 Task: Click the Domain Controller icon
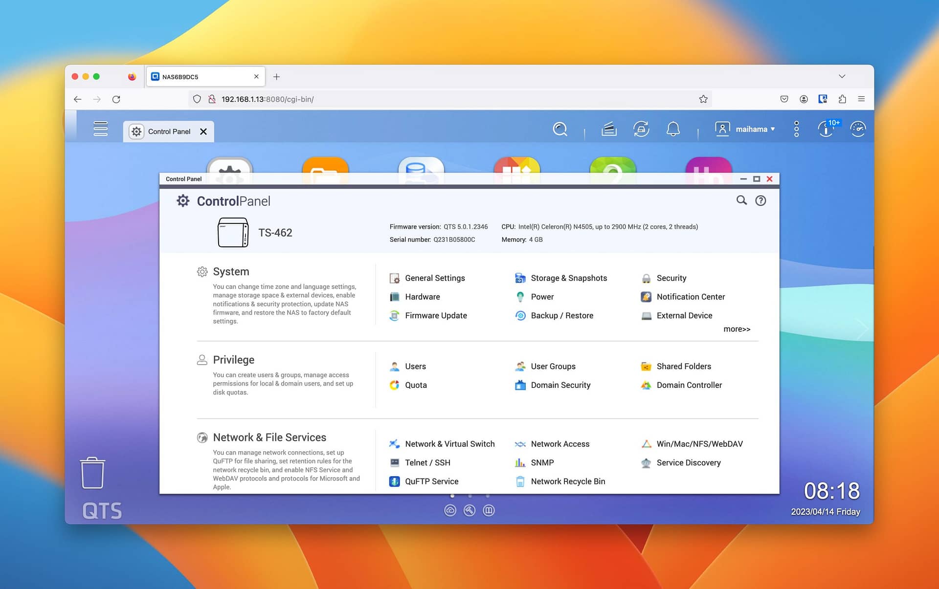click(646, 385)
